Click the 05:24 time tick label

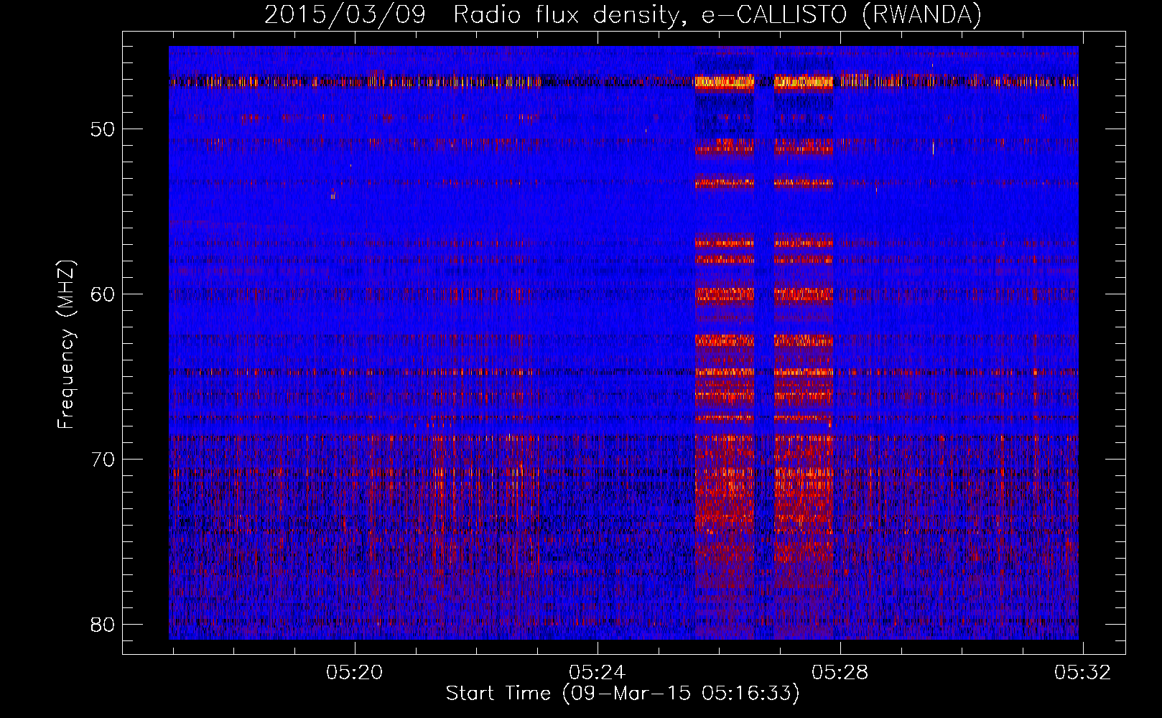point(597,672)
